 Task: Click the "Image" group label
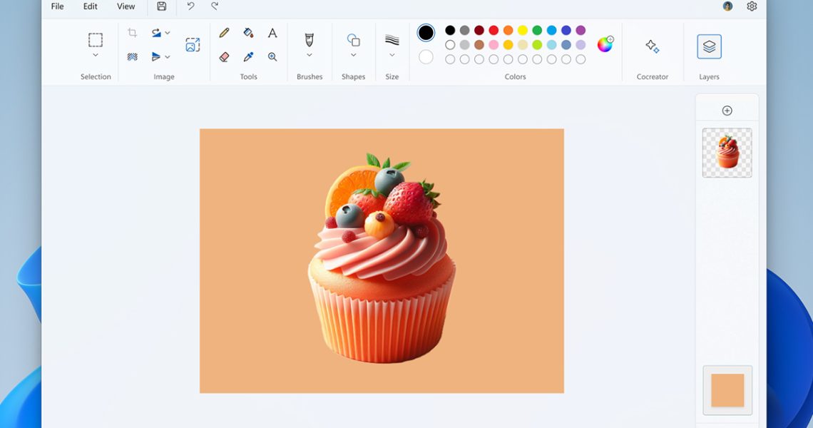coord(164,77)
